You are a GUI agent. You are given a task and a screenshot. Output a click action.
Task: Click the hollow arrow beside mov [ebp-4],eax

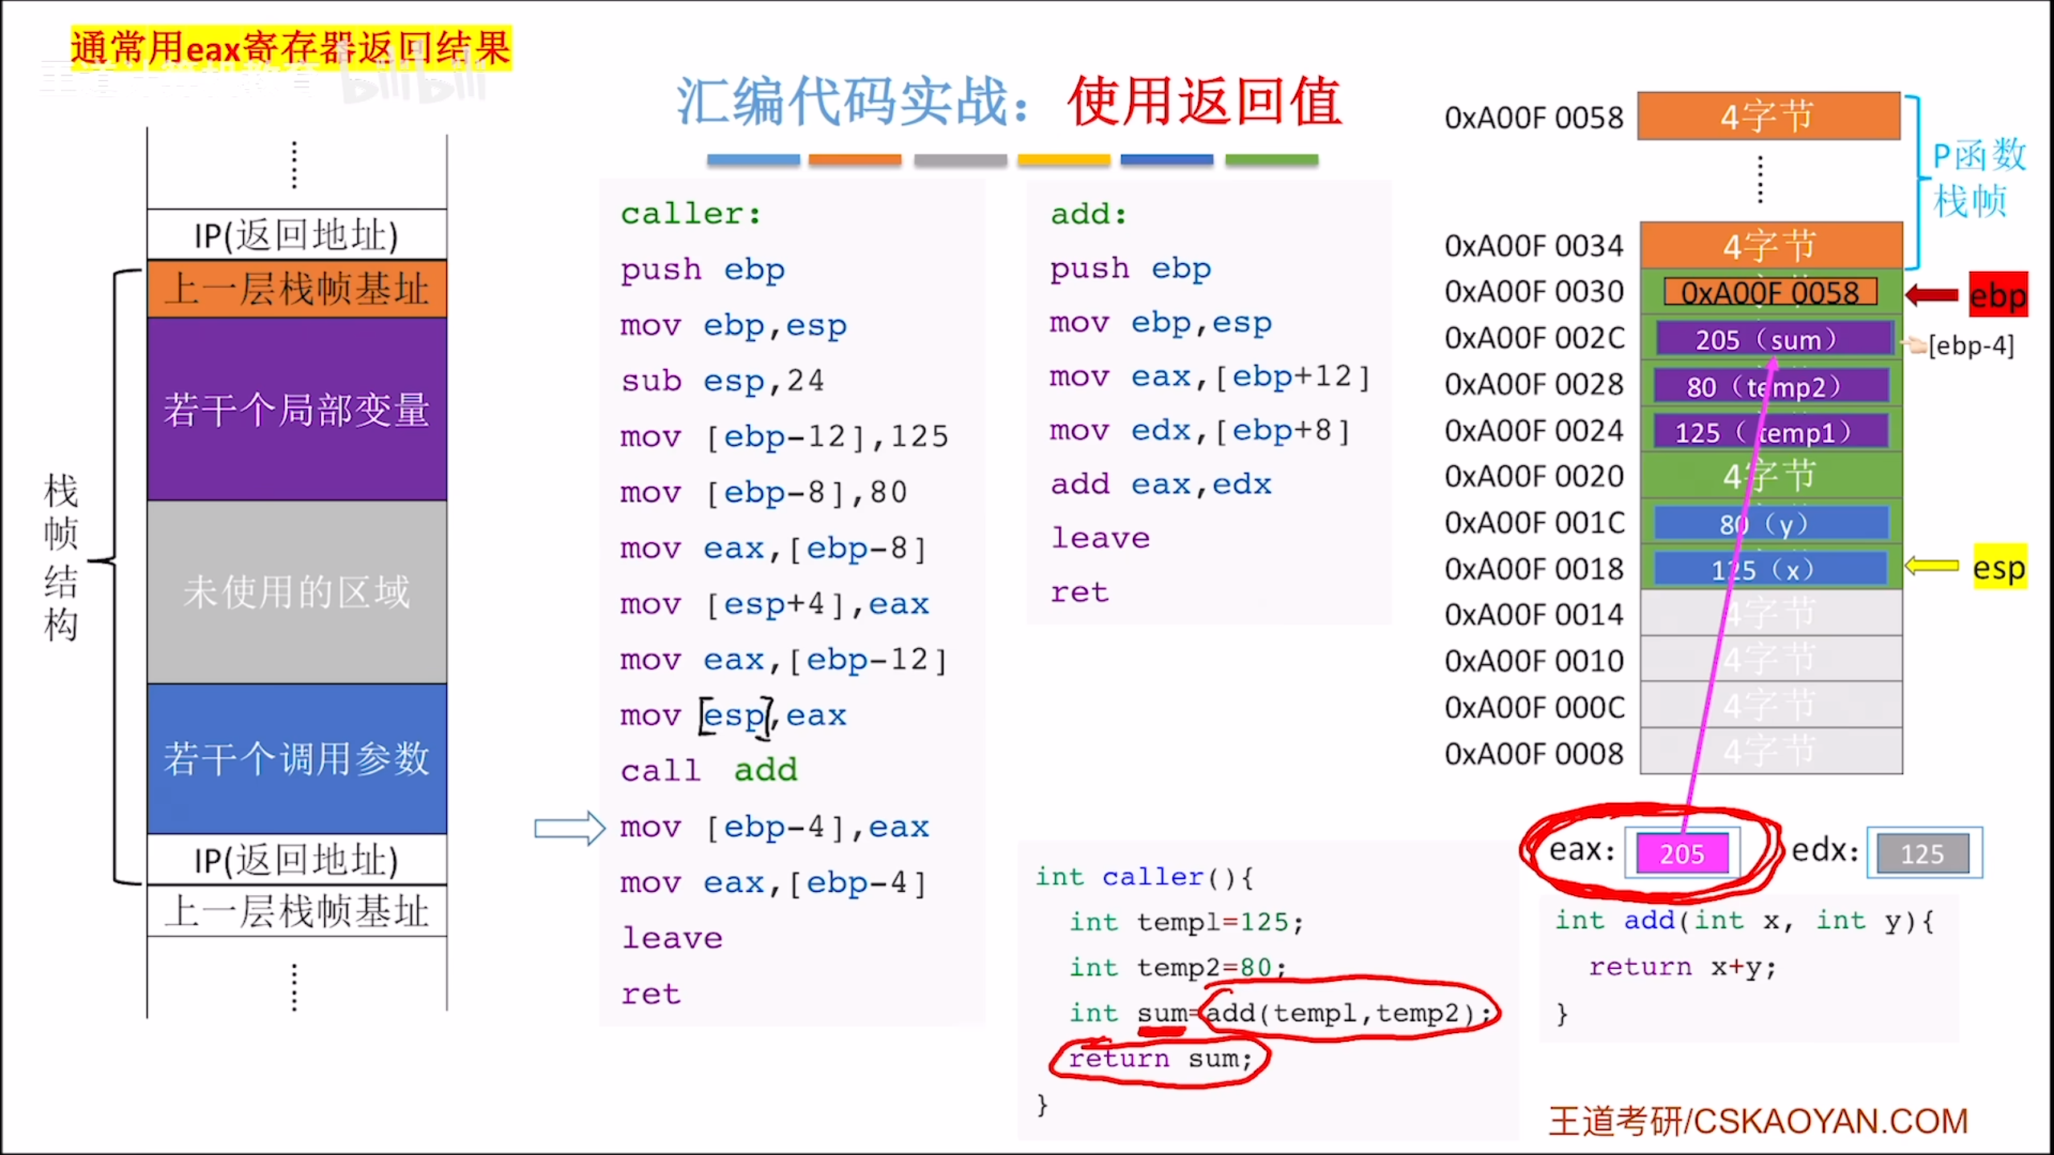[570, 828]
